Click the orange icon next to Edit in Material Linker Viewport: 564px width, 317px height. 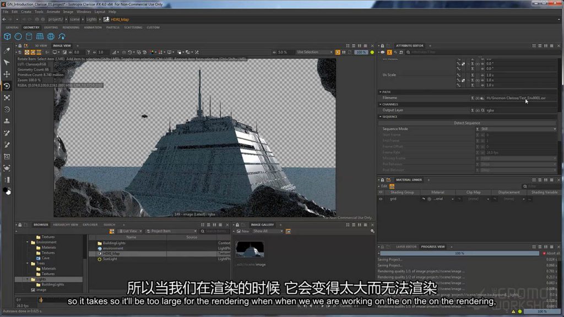coord(392,186)
